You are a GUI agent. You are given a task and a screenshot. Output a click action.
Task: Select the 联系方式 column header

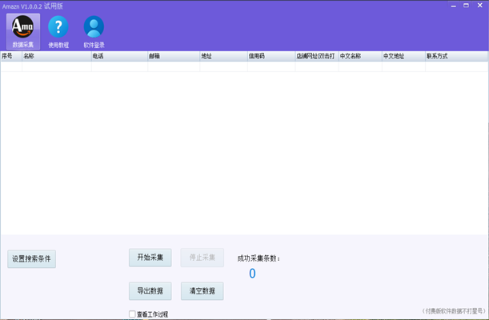tap(455, 57)
